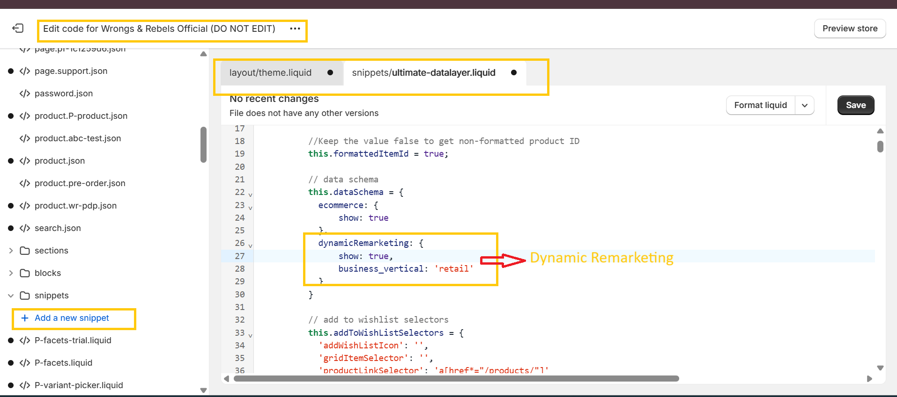
Task: Click code icon of search.json
Action: pyautogui.click(x=25, y=228)
